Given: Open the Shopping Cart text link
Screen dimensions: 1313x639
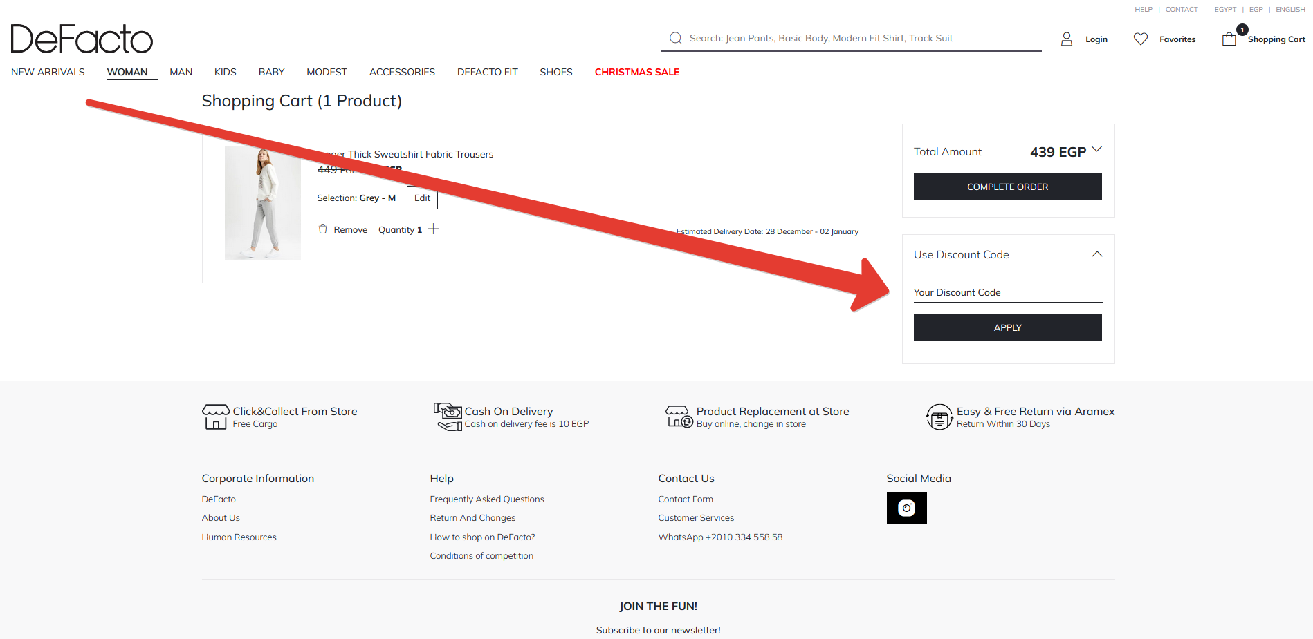Looking at the screenshot, I should (x=1276, y=39).
